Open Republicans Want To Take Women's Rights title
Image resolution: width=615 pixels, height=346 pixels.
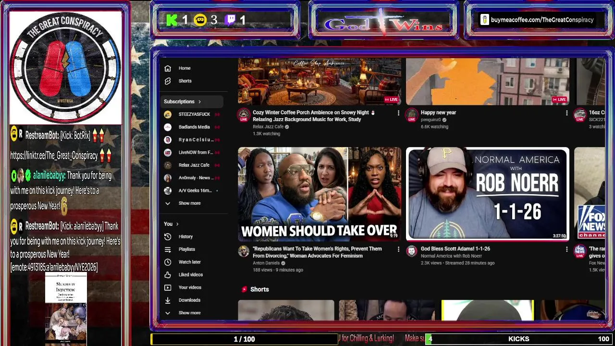click(x=317, y=252)
